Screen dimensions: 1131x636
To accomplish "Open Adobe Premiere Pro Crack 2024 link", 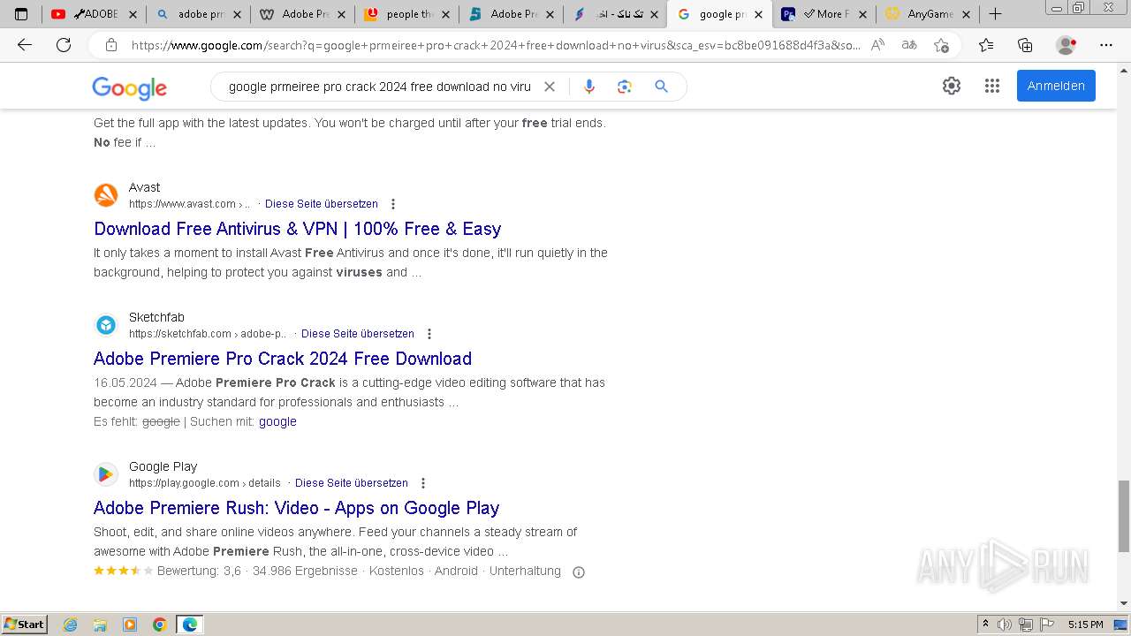I will pyautogui.click(x=283, y=359).
